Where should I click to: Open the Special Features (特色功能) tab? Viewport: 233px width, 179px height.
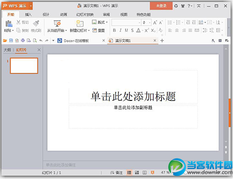click(x=144, y=15)
